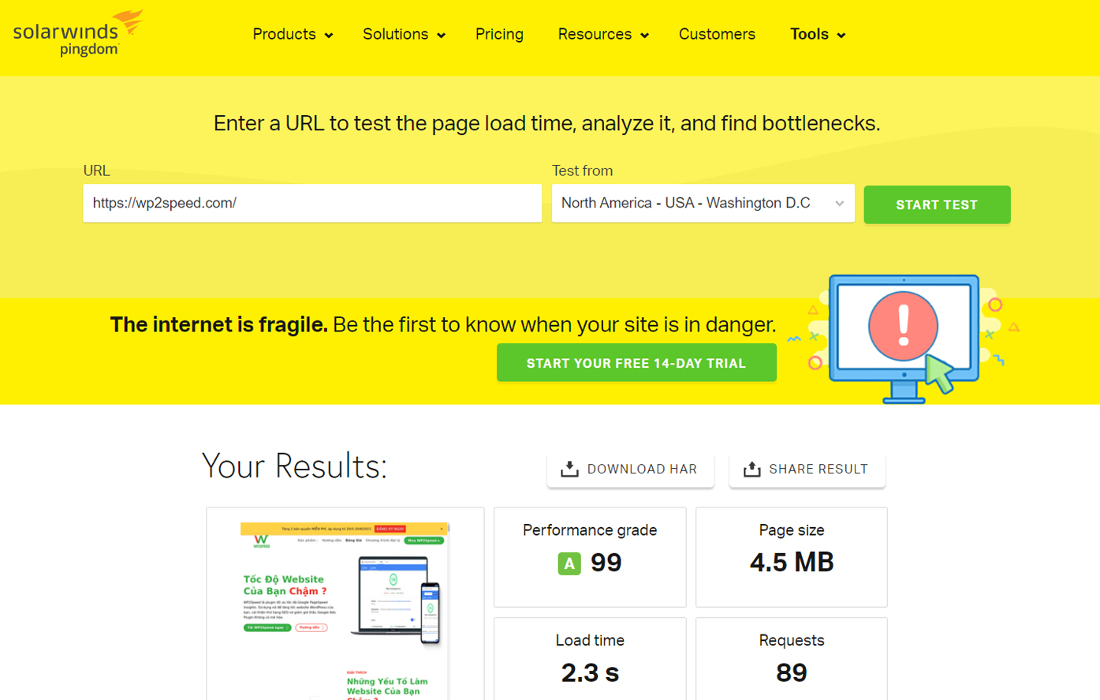Click into the URL input field
The image size is (1100, 700).
[312, 204]
